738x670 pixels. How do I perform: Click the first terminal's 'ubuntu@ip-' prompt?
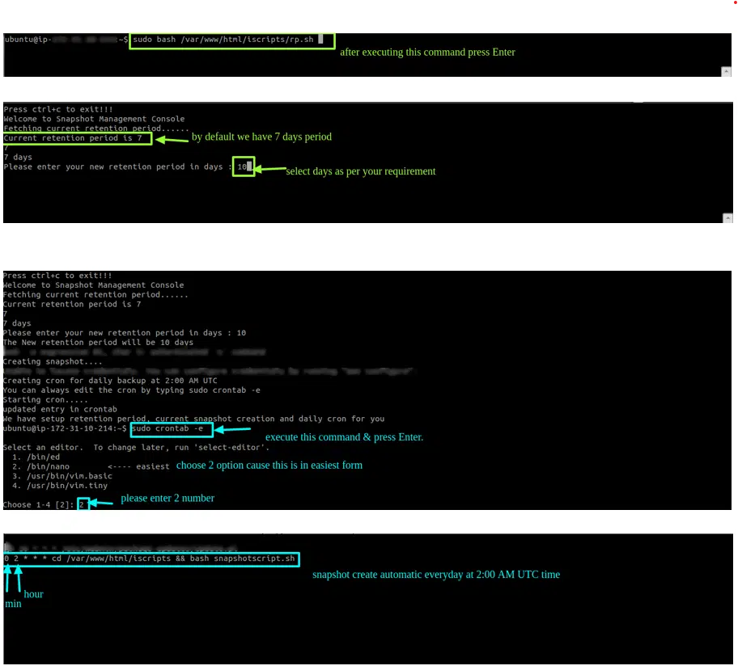pos(27,40)
